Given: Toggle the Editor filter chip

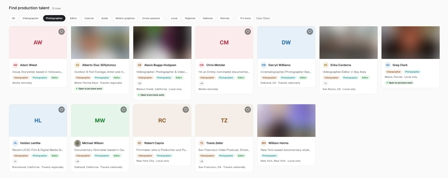Looking at the screenshot, I should coord(73,18).
